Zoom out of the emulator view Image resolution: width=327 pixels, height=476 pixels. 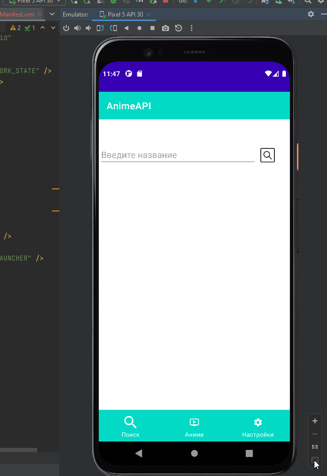315,434
